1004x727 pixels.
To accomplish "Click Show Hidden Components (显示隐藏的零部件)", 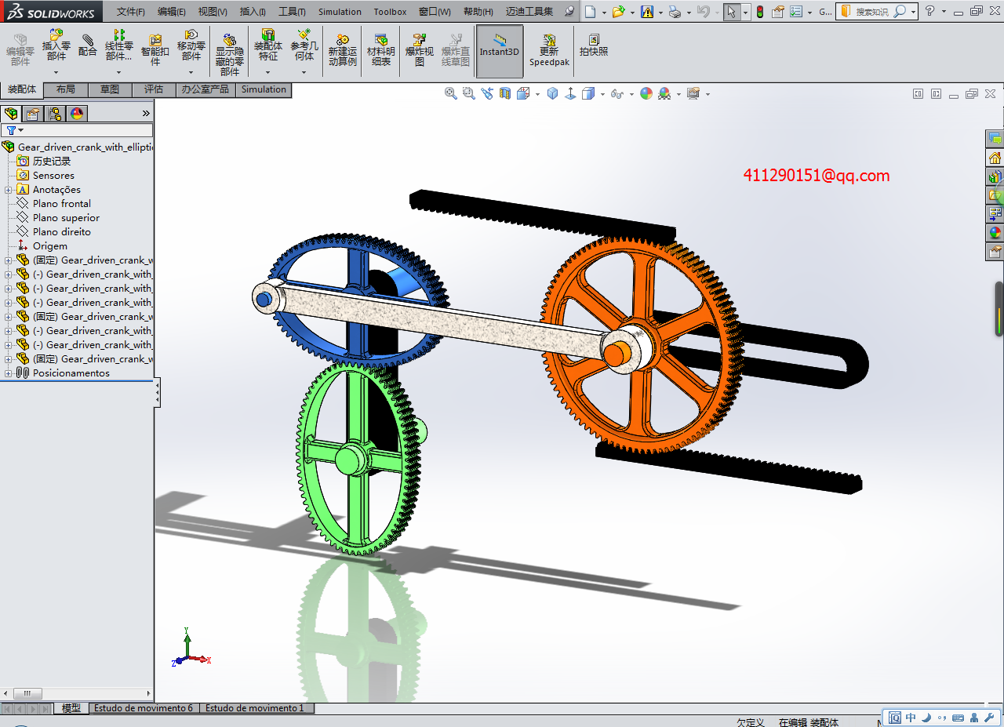I will pos(230,54).
